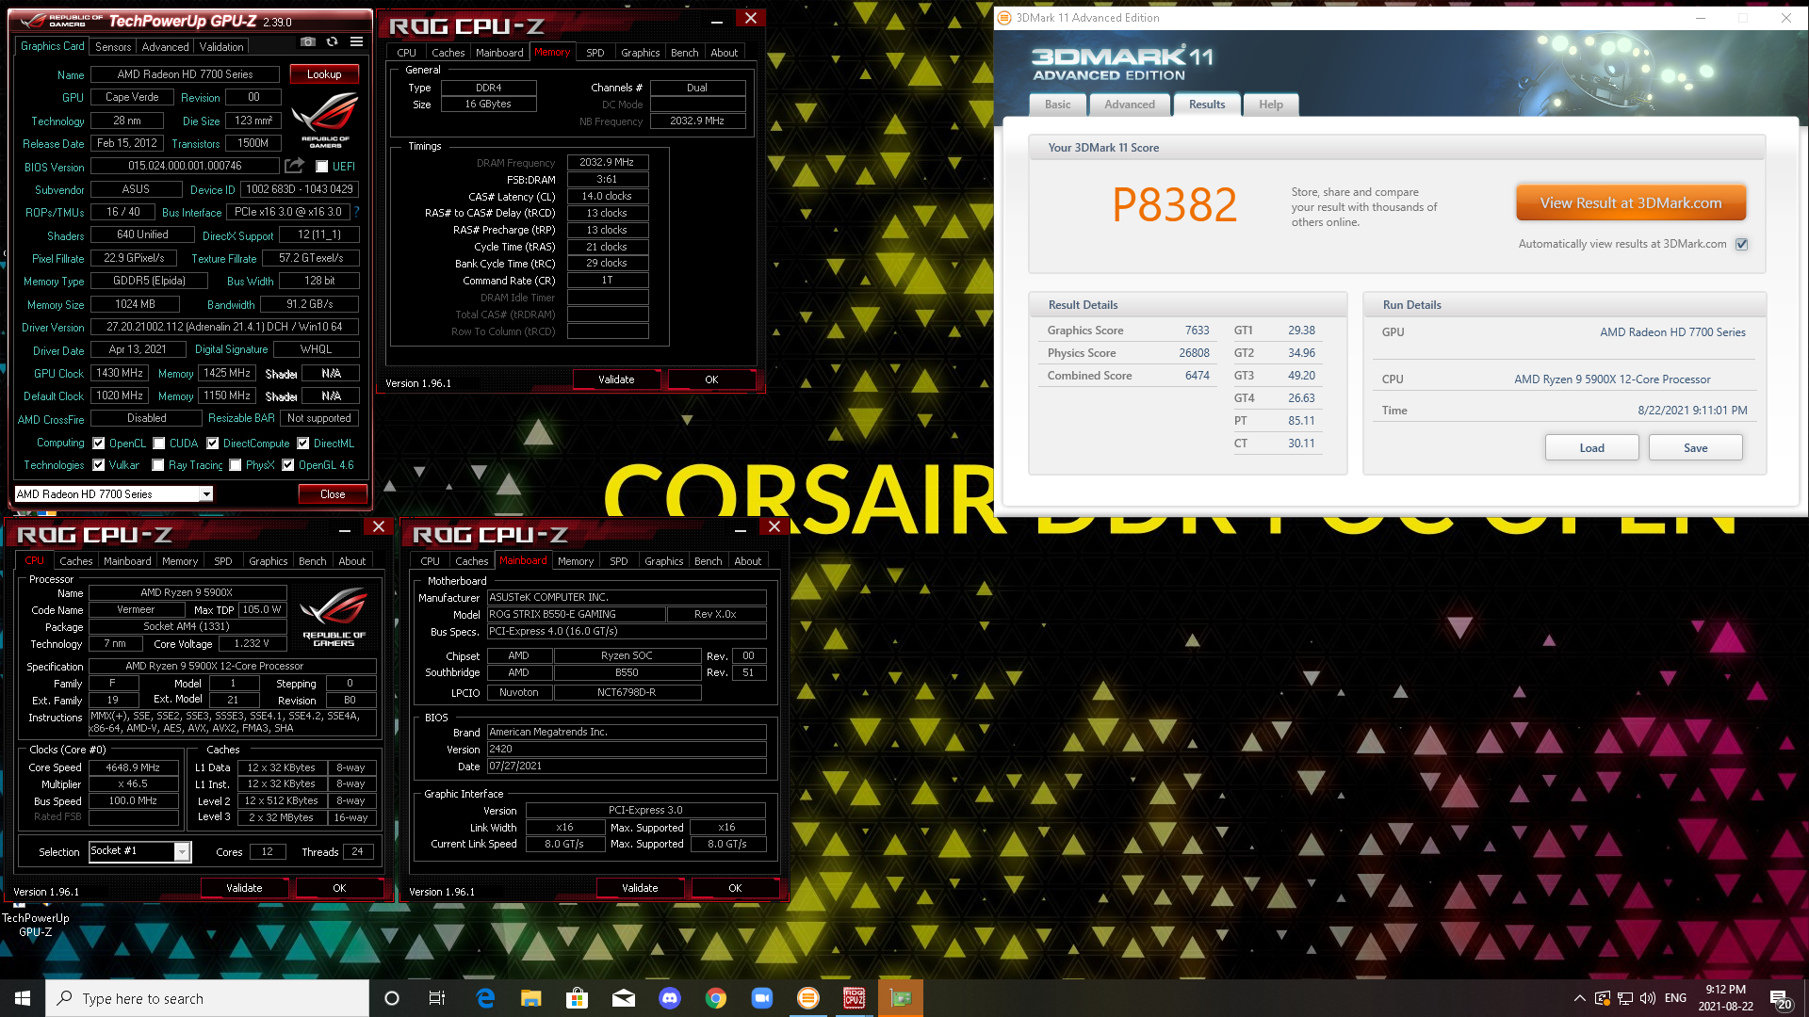Click GPU-Z screenshot camera icon

tap(308, 42)
